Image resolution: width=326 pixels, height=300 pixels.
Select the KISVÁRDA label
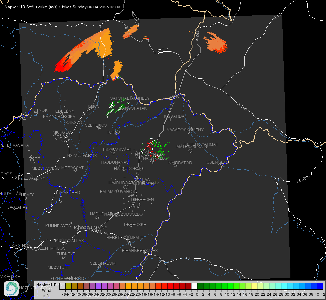[x=174, y=116]
